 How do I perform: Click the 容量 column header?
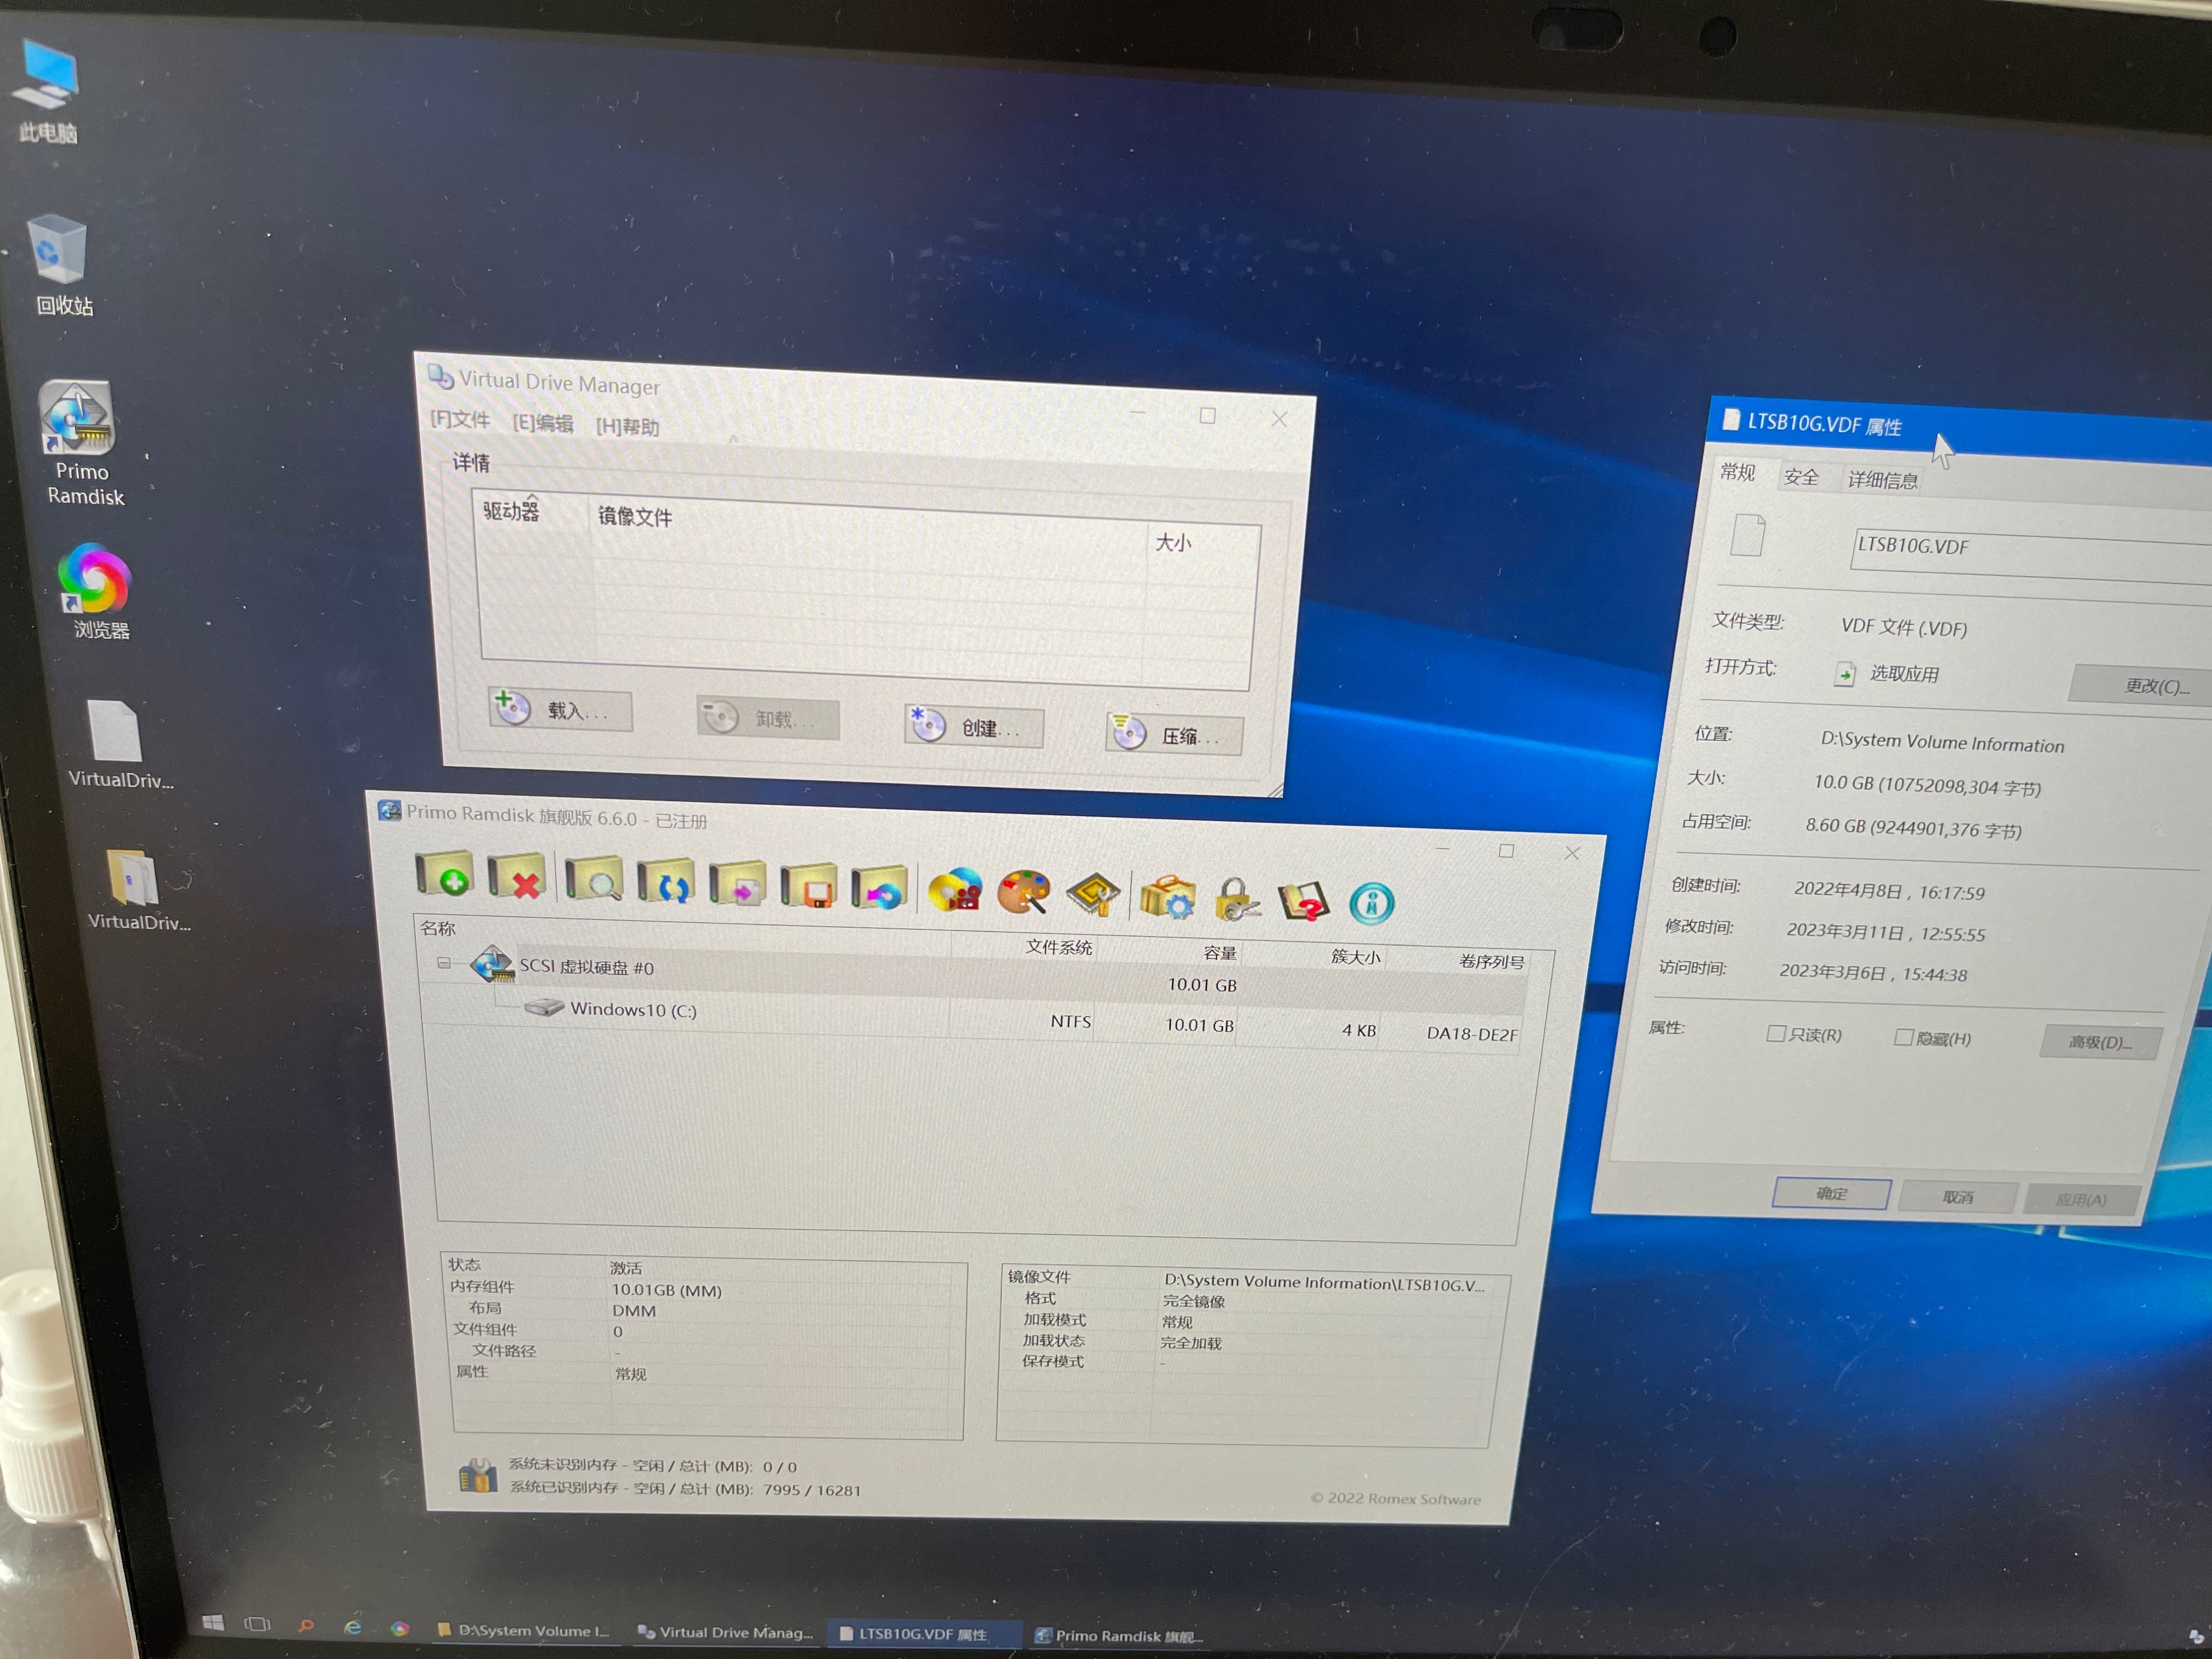tap(1219, 953)
